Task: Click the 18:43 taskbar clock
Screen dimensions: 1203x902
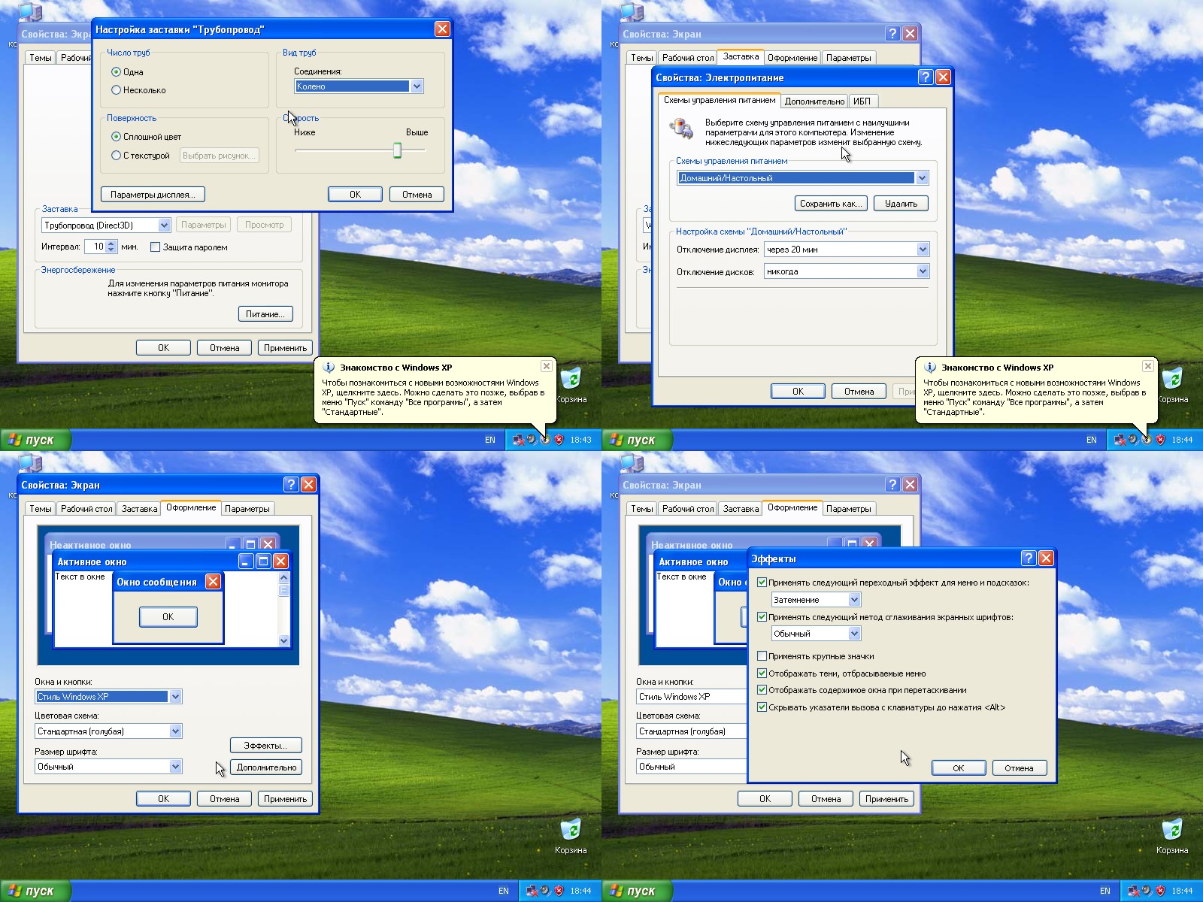Action: click(580, 440)
